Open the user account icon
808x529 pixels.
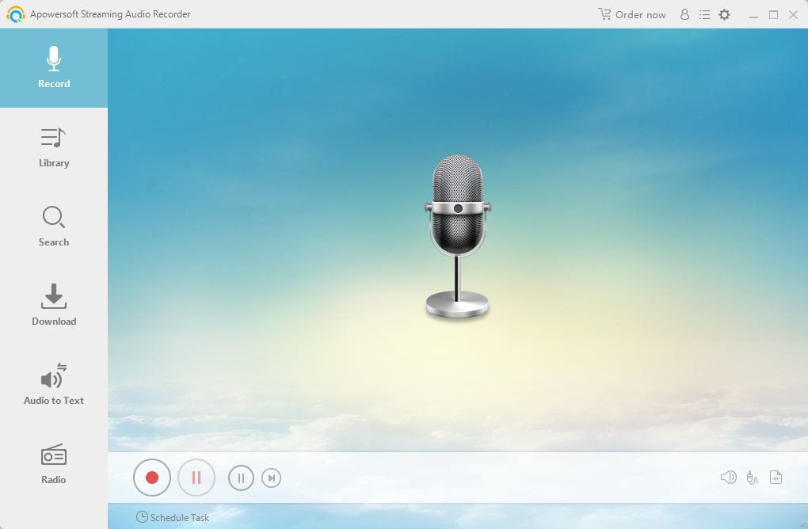tap(684, 14)
